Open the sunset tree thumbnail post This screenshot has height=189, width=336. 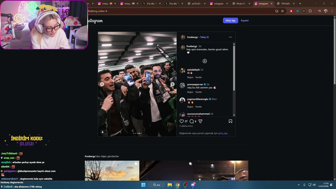(112, 171)
